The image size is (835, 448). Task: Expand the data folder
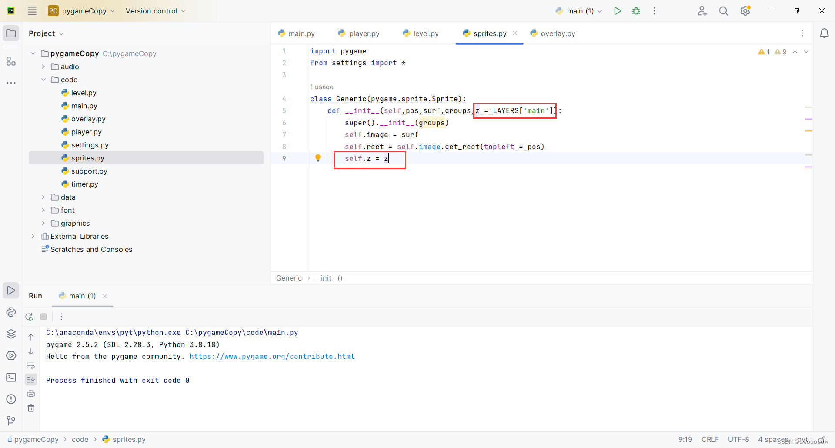(x=43, y=197)
